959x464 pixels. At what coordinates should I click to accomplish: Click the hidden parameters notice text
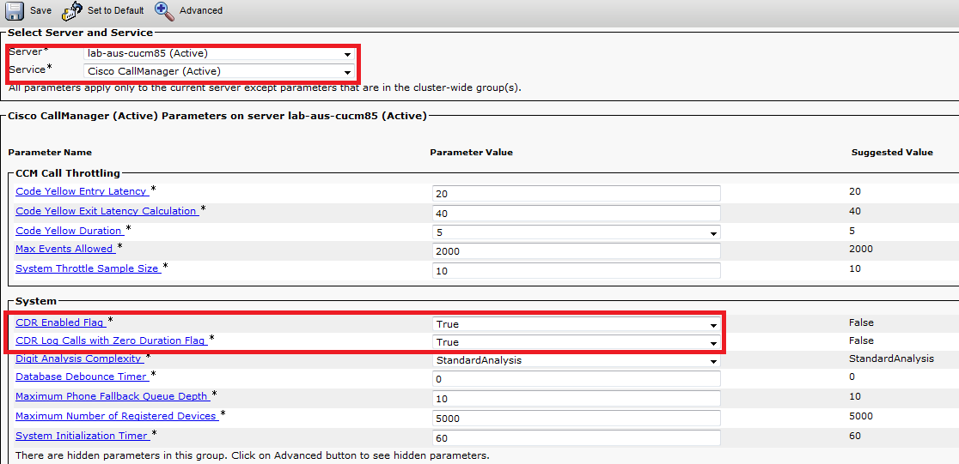(253, 455)
